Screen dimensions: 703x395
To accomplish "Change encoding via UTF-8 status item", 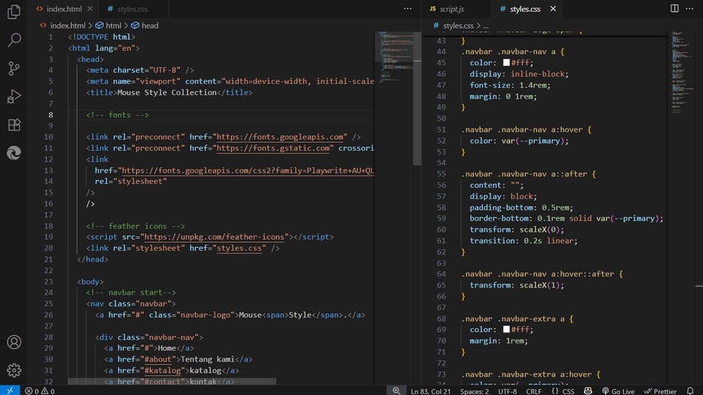I will point(507,391).
